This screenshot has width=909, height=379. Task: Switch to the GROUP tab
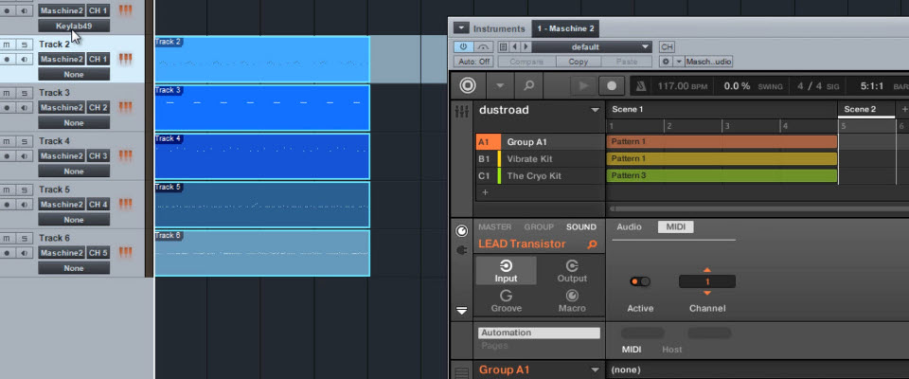click(539, 227)
